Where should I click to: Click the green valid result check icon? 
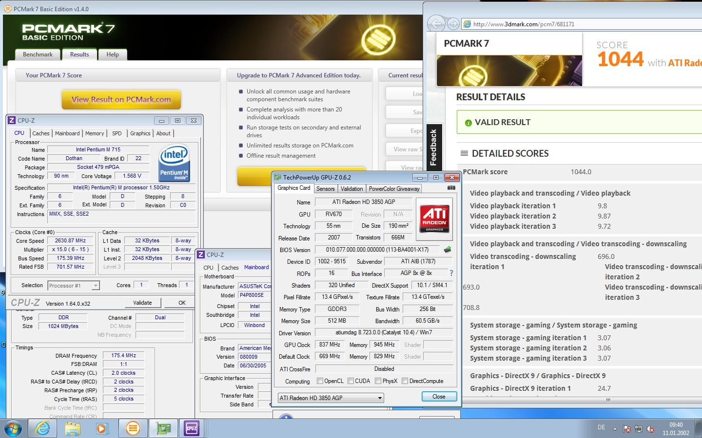point(468,123)
